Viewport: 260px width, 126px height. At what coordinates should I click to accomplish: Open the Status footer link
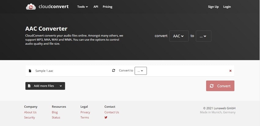click(56, 117)
